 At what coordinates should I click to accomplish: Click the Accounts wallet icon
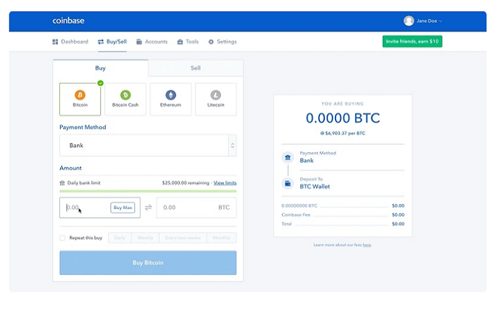tap(139, 42)
